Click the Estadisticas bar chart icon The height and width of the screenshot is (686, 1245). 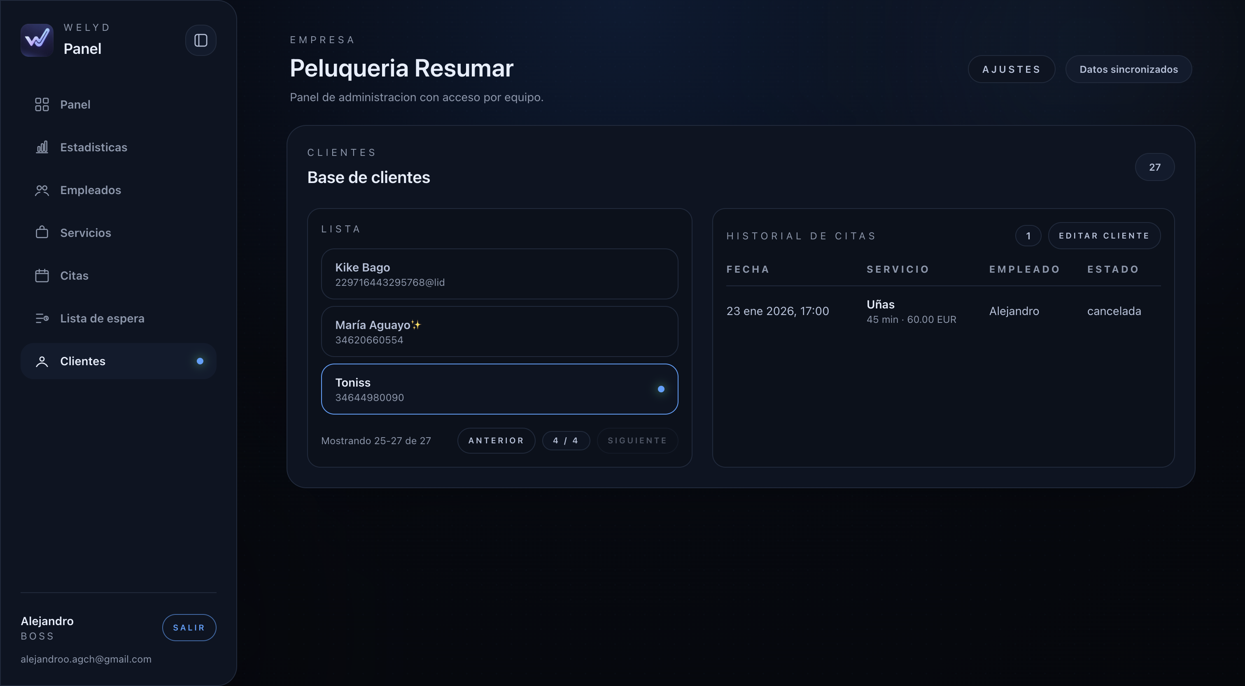point(42,147)
